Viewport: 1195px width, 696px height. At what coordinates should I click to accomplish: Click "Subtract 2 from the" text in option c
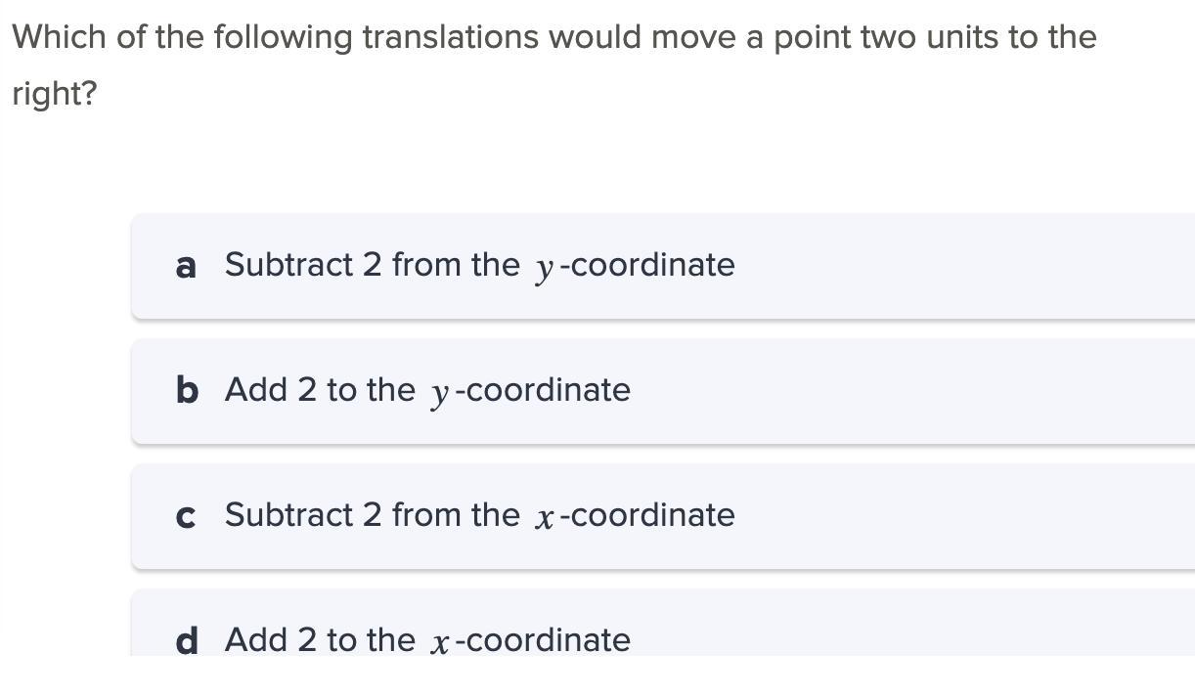(x=372, y=515)
